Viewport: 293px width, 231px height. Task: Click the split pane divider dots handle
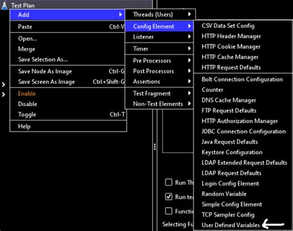[155, 146]
